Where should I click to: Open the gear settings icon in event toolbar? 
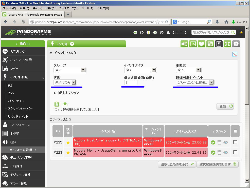(x=236, y=44)
